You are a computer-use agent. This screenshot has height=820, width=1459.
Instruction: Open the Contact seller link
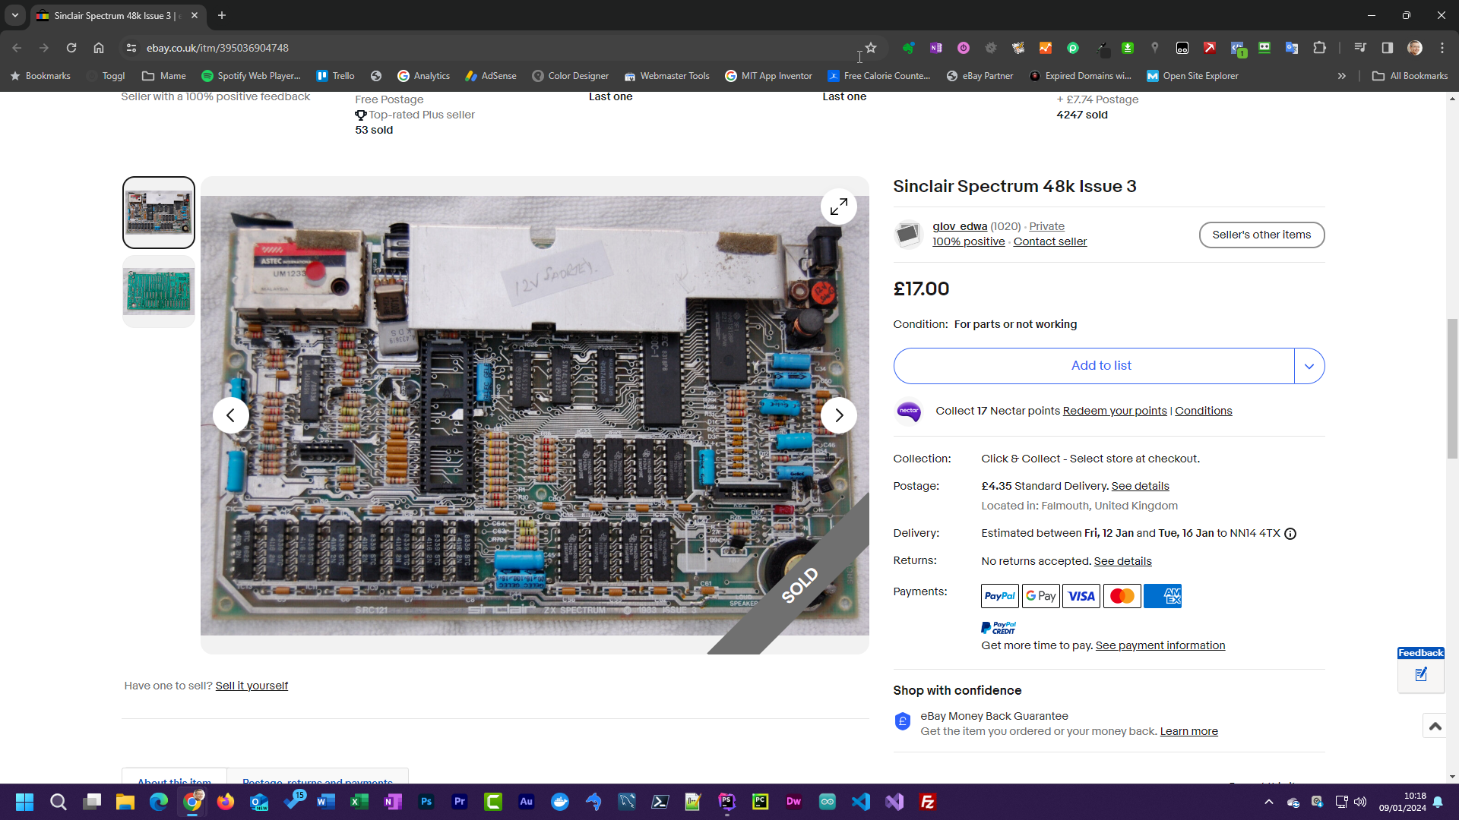(1049, 241)
